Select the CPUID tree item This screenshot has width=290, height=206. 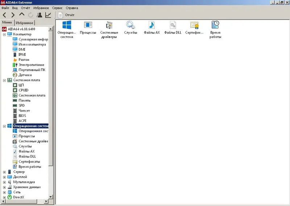tap(21, 90)
